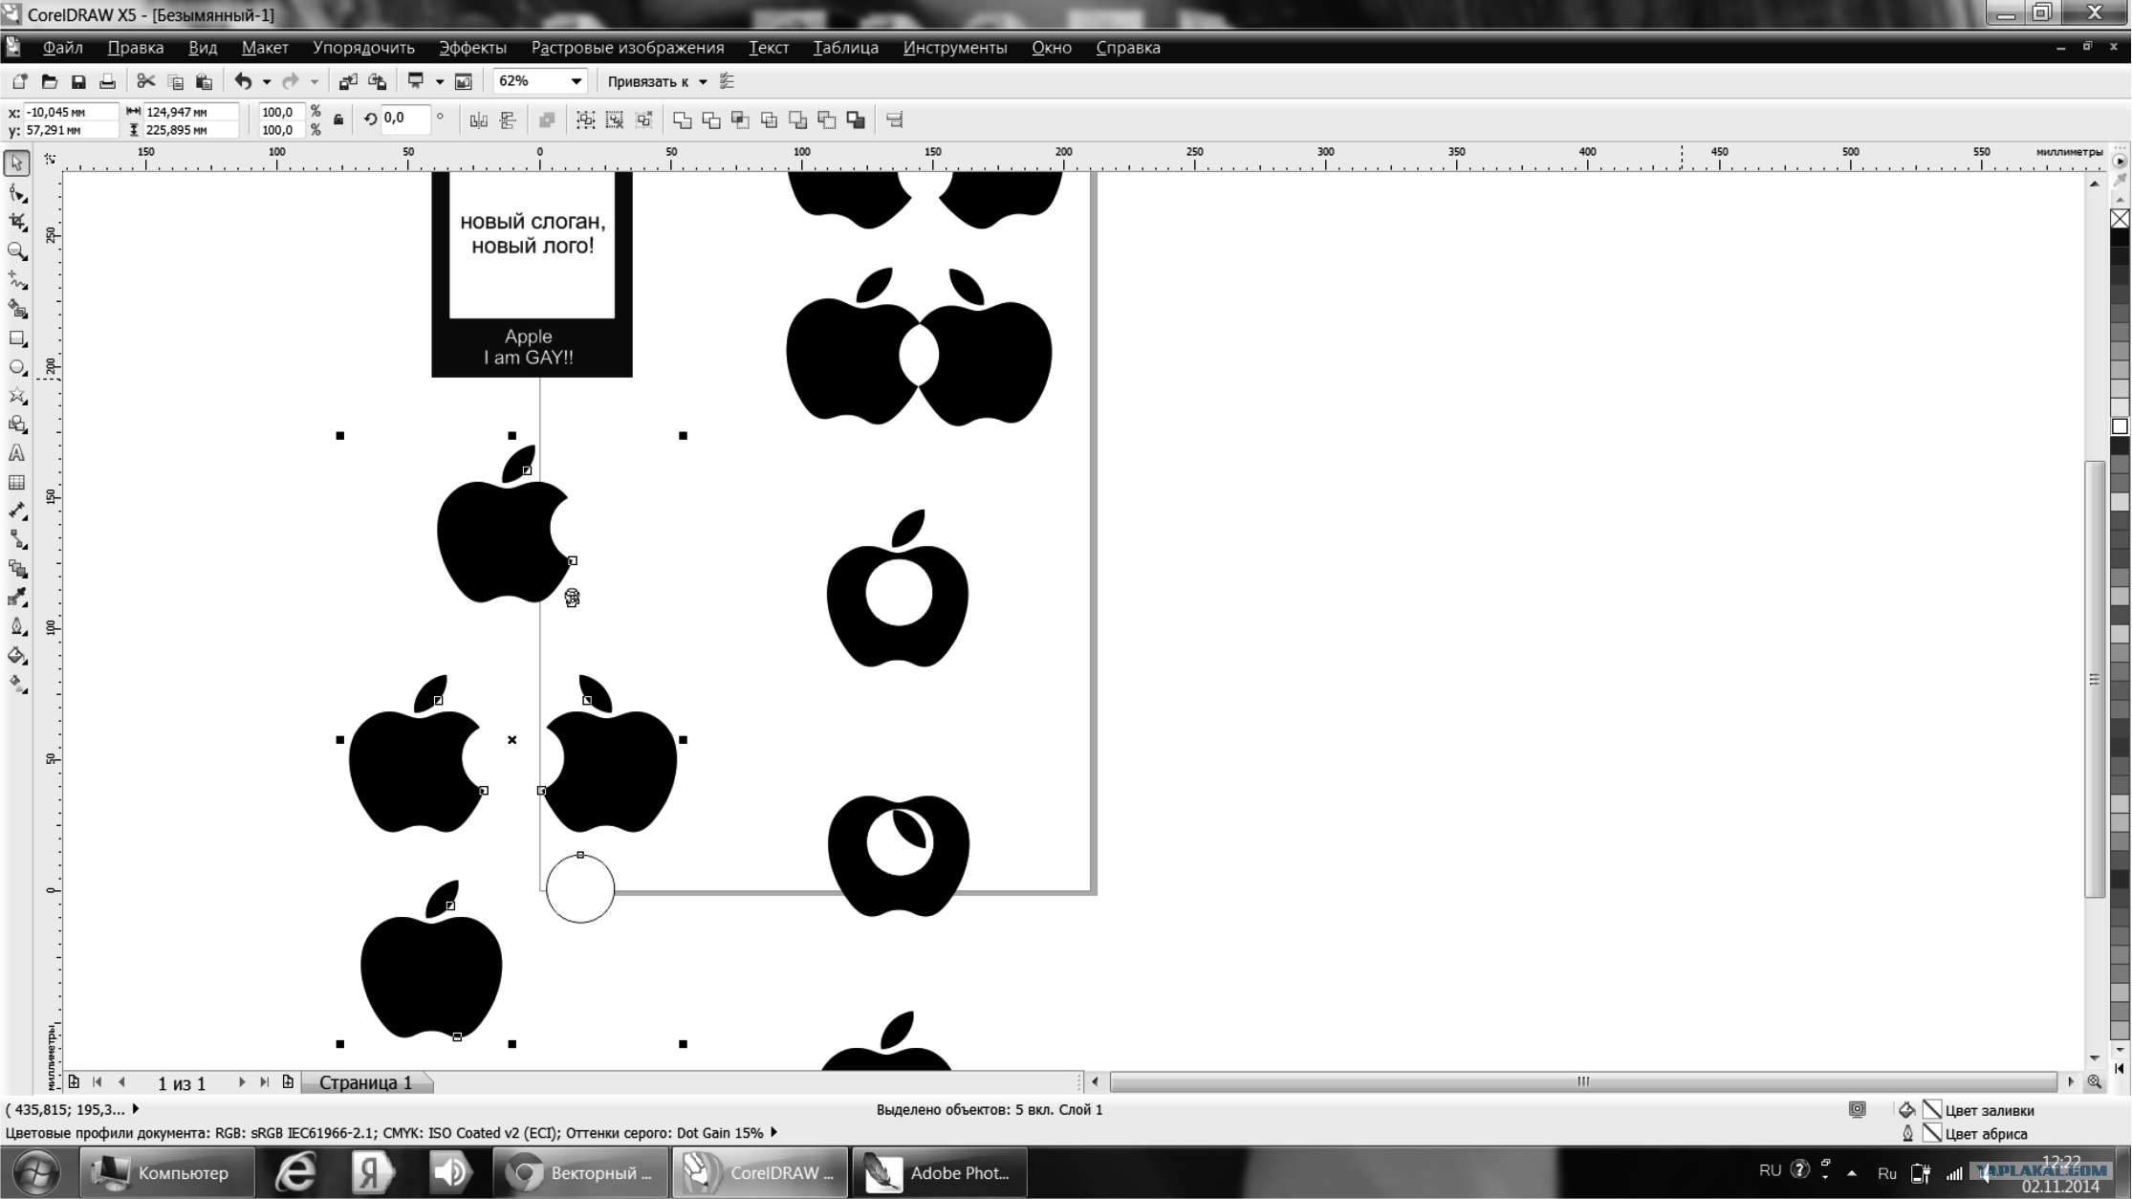Open the zoom level 62% dropdown
Image resolution: width=2132 pixels, height=1199 pixels.
[x=576, y=81]
